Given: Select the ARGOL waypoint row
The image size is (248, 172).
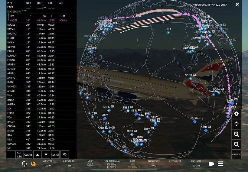Looking at the screenshot, I should (x=41, y=91).
